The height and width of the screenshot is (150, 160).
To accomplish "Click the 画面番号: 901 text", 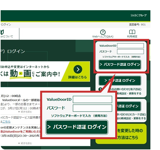I will pyautogui.click(x=137, y=25).
